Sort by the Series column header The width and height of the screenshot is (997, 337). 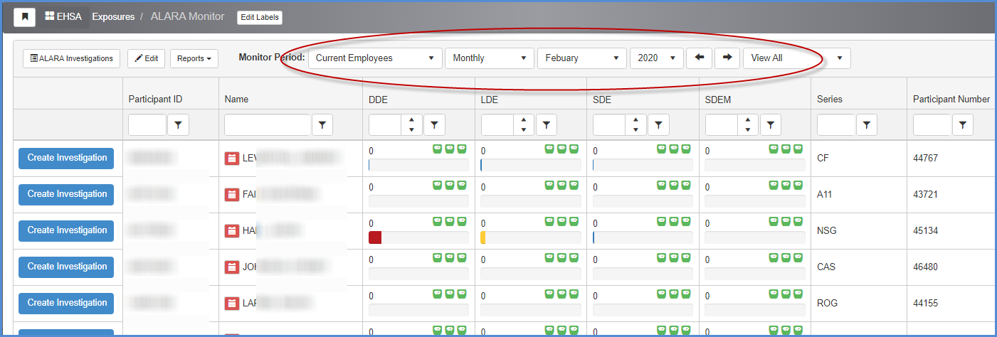[x=830, y=100]
